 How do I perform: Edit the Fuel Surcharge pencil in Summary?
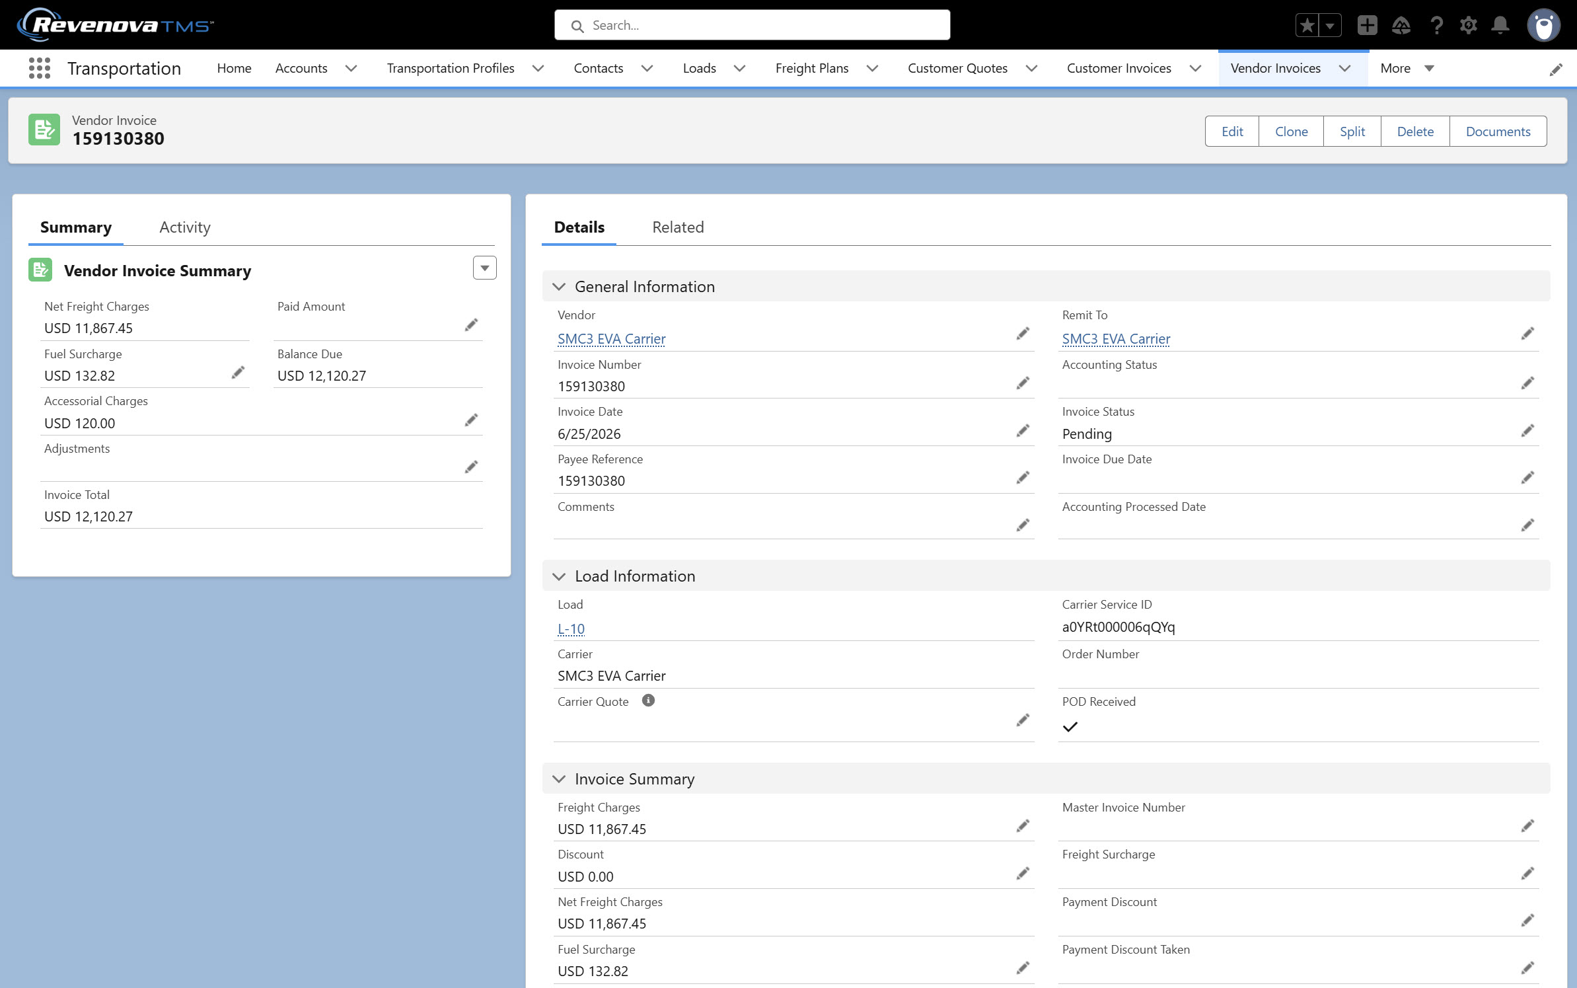238,373
